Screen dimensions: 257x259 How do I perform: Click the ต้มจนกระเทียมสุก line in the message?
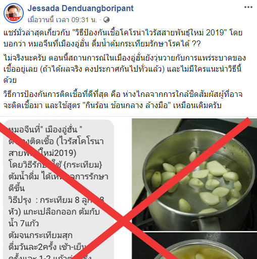[x=40, y=235]
